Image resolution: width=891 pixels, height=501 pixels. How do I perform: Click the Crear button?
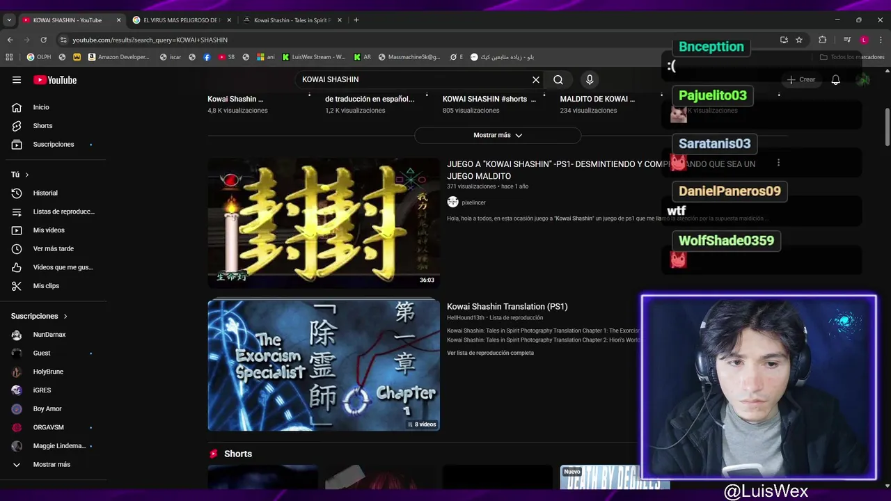click(x=801, y=80)
